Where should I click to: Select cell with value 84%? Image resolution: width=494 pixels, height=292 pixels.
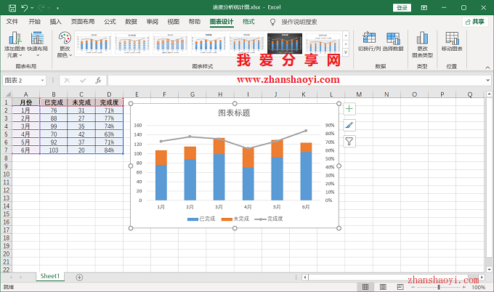109,150
